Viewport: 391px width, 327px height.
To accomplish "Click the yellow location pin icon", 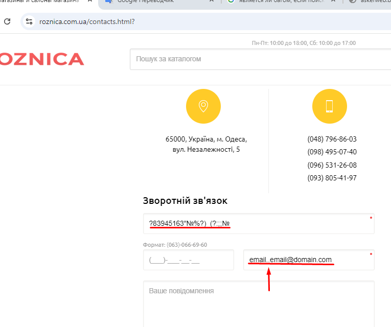I will pos(203,106).
